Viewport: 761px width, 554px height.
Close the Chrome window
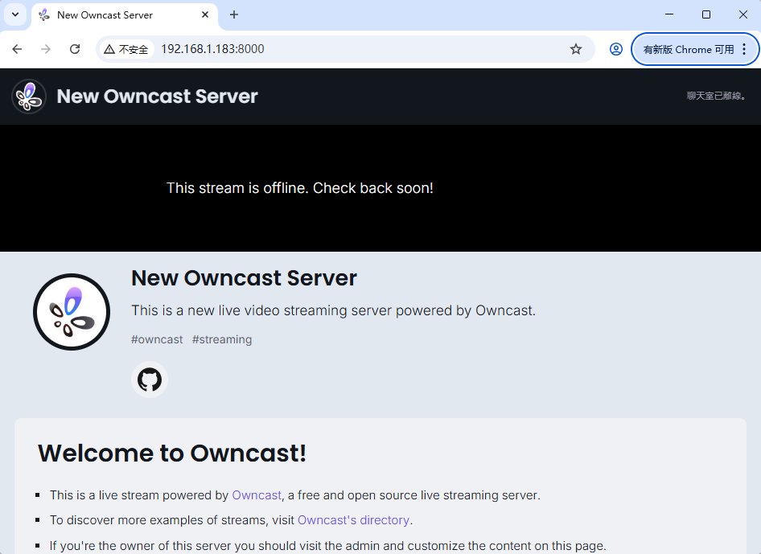743,14
